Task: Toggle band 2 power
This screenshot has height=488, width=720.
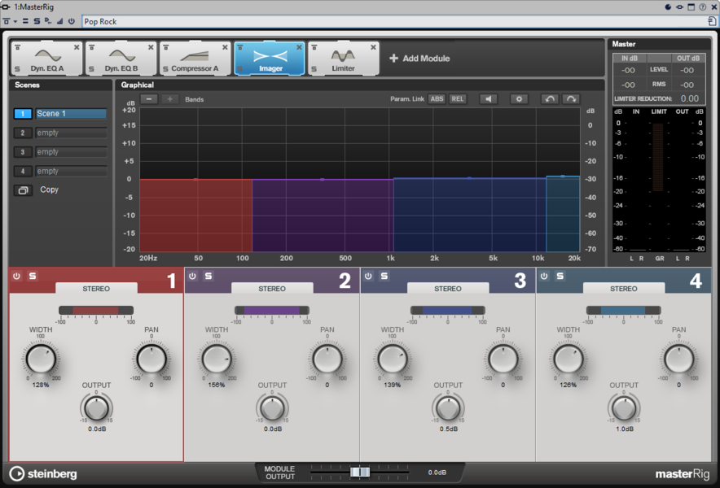Action: click(x=192, y=276)
